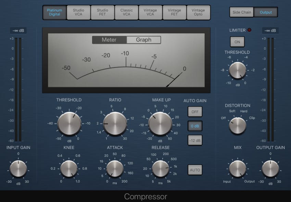This screenshot has height=202, width=291.
Task: Choose the Vintage Opto compressor type
Action: [198, 12]
